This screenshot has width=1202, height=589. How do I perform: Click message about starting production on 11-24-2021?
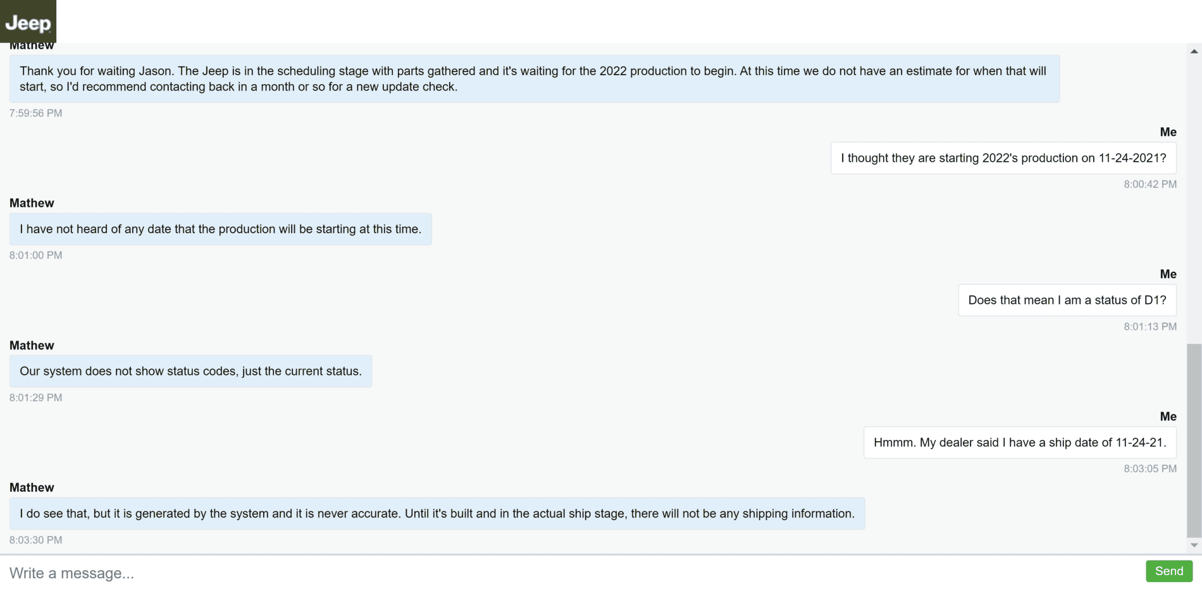[1003, 158]
